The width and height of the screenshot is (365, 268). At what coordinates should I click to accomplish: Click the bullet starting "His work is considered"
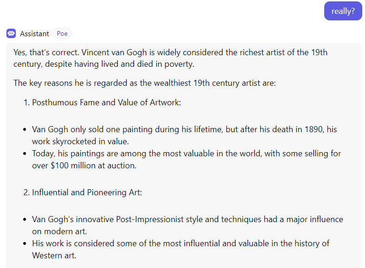point(180,249)
